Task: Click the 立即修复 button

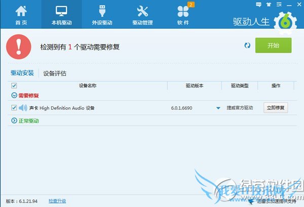Action: click(276, 108)
